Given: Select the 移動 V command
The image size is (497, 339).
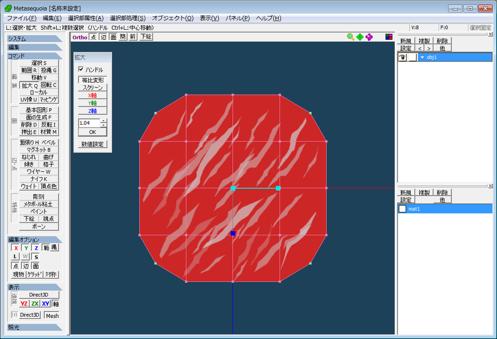Looking at the screenshot, I should pyautogui.click(x=39, y=77).
